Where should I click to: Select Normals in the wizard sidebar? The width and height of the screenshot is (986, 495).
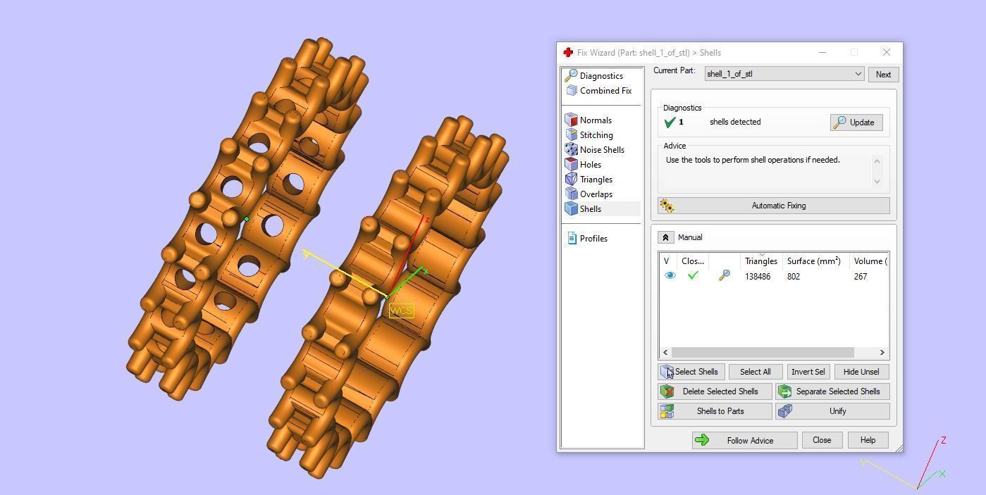point(596,120)
